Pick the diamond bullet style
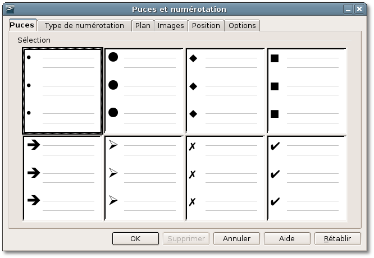The width and height of the screenshot is (374, 258). tap(225, 91)
